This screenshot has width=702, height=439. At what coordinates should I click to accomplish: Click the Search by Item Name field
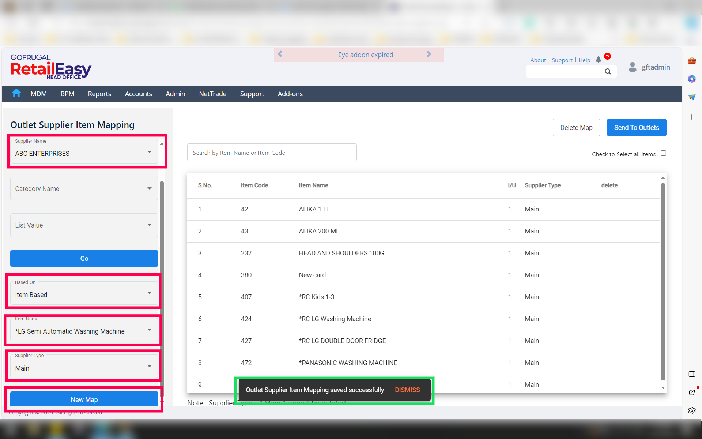[272, 153]
